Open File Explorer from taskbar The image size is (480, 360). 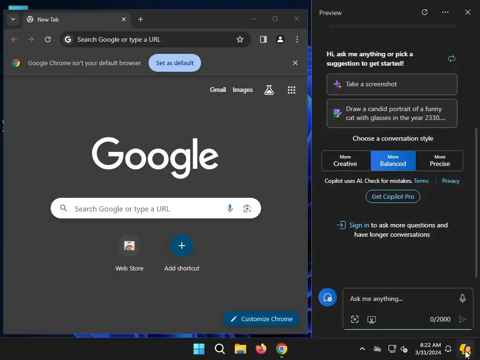[240, 349]
